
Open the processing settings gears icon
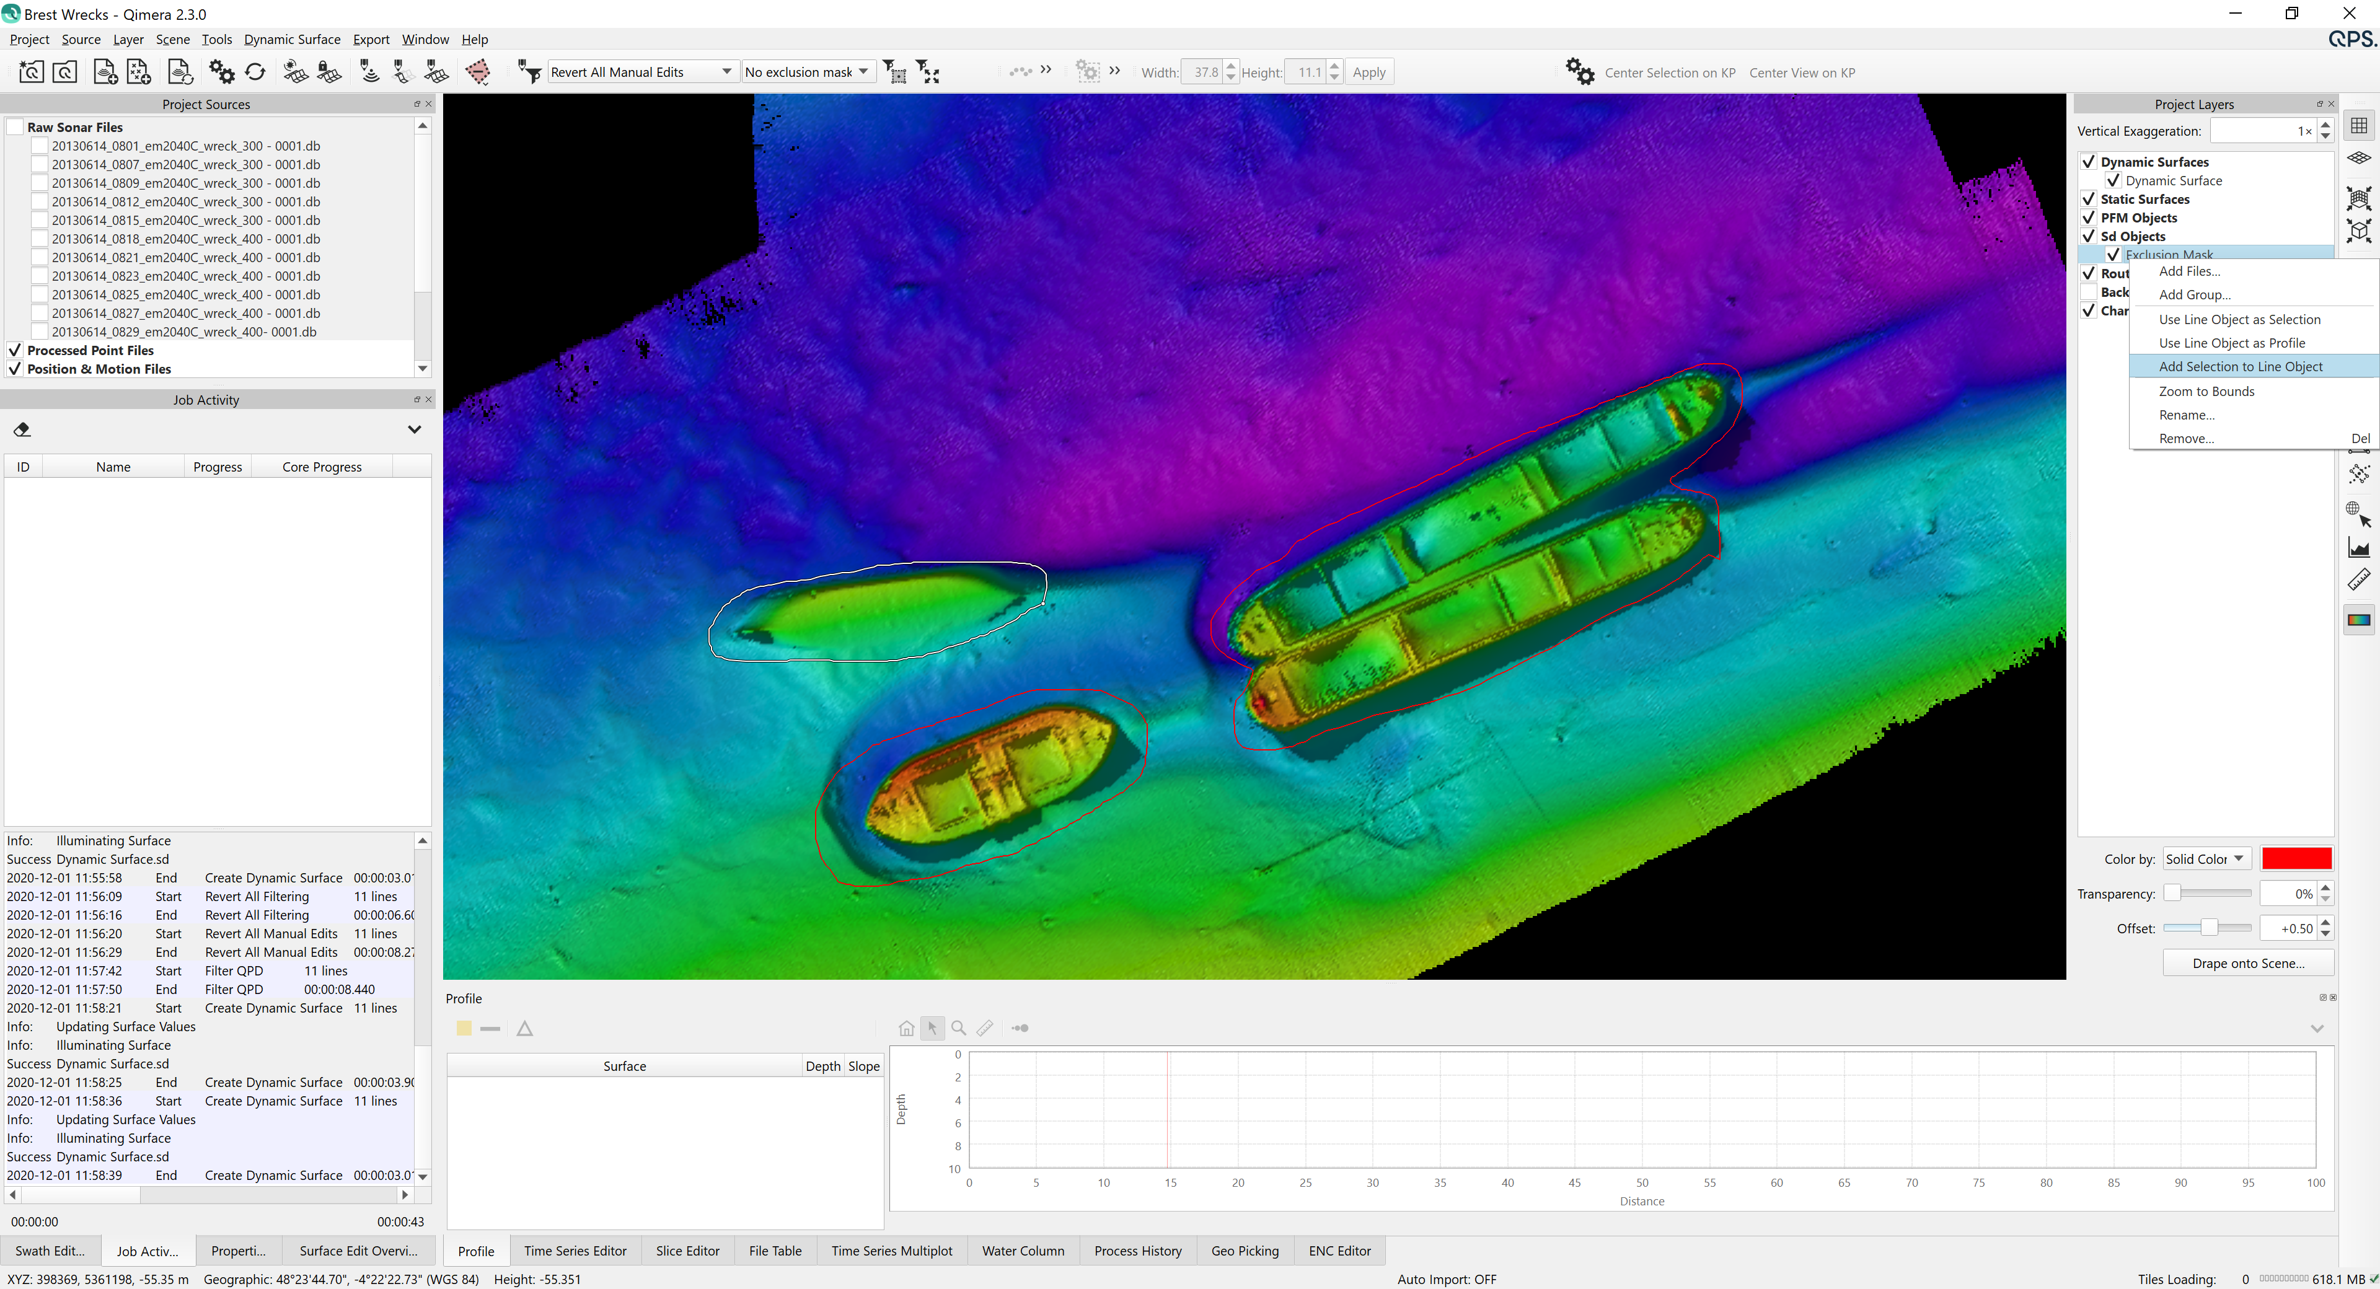click(x=222, y=72)
